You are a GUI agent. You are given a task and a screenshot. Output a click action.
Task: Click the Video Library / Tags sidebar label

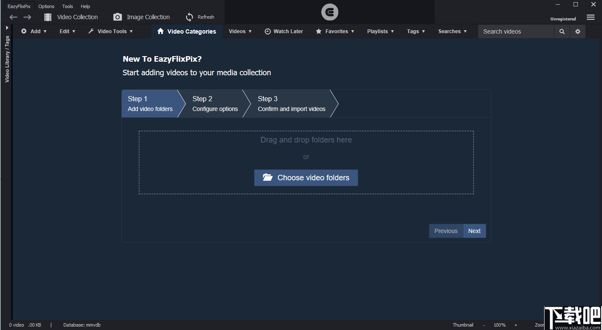point(7,59)
